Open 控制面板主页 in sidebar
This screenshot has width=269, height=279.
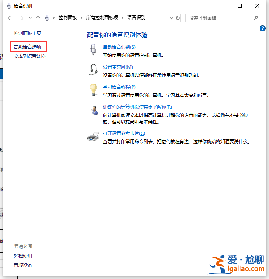[x=28, y=34]
